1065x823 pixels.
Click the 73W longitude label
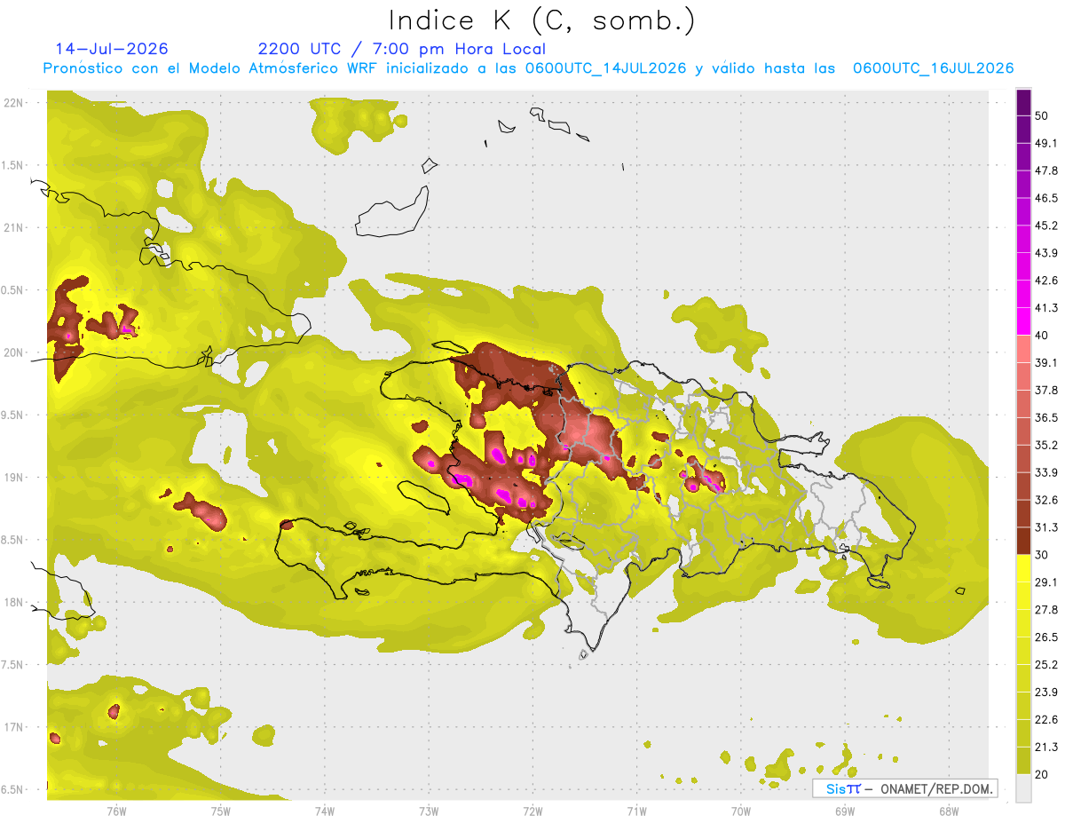tap(429, 811)
